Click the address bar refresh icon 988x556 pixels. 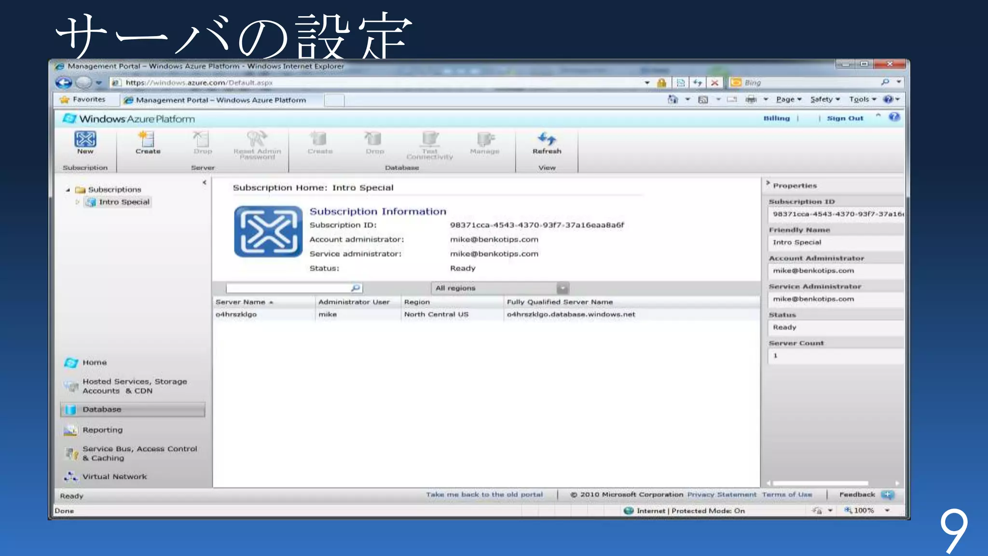pyautogui.click(x=698, y=83)
